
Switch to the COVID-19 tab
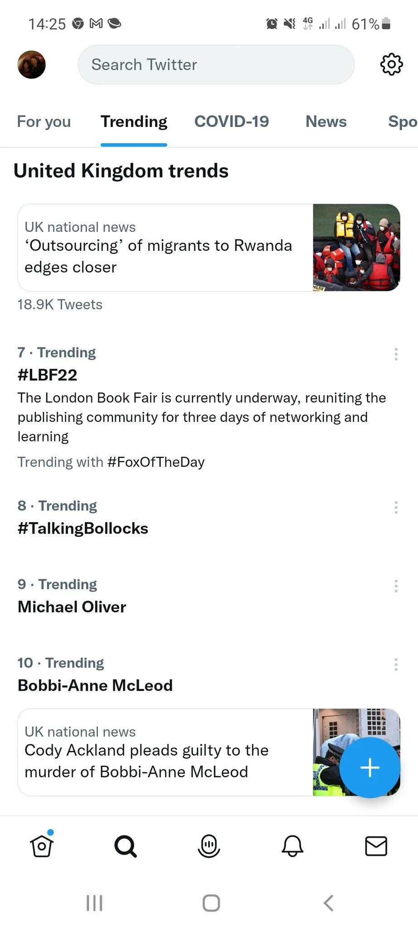click(x=232, y=122)
